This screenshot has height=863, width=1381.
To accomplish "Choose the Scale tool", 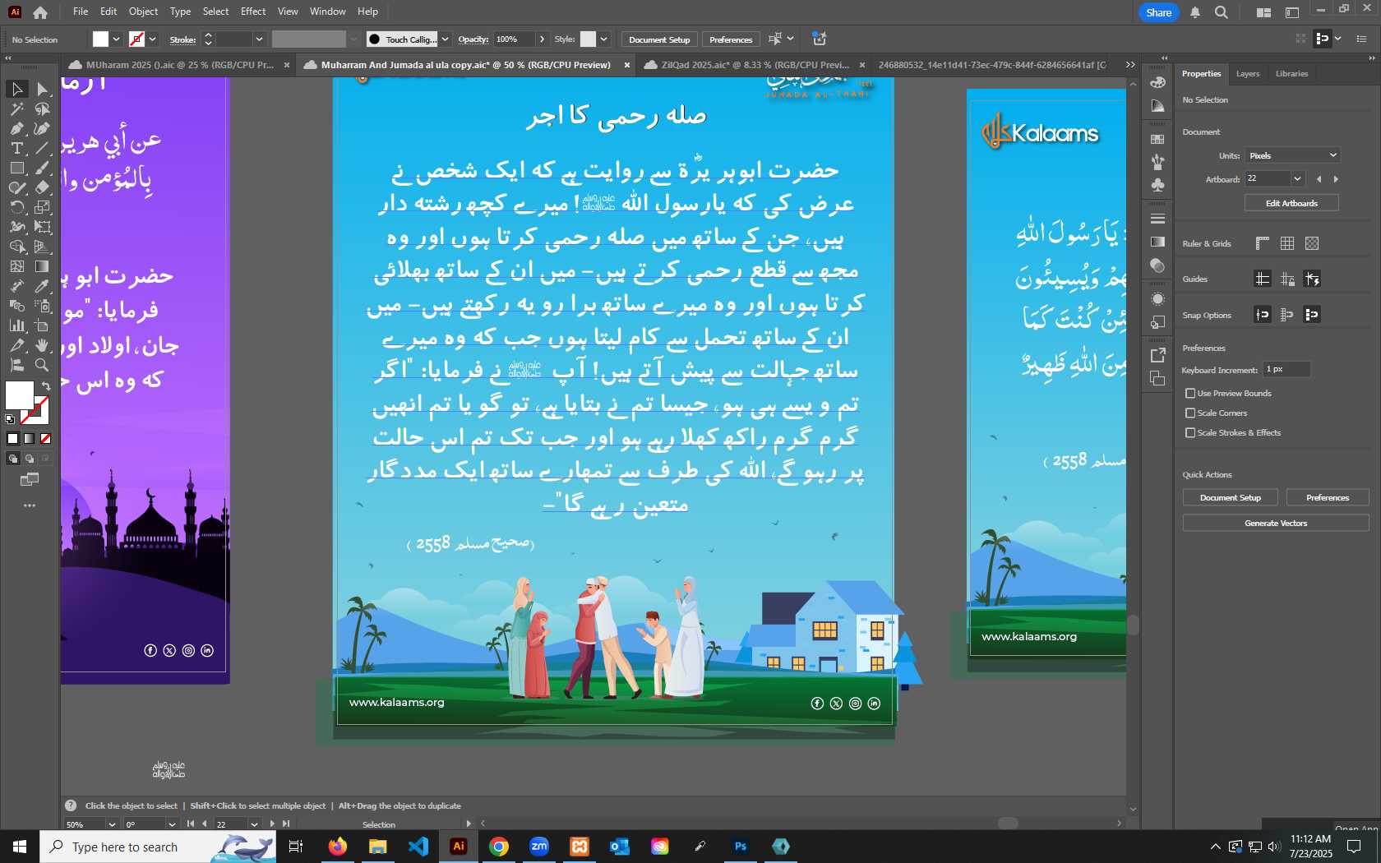I will [42, 207].
